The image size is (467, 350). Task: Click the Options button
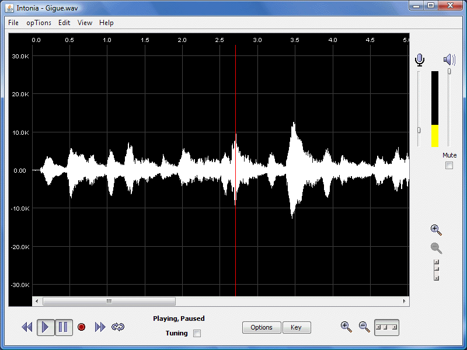pos(262,327)
